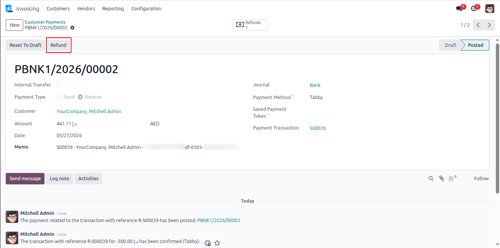Open the Customers menu
Image resolution: width=500 pixels, height=248 pixels.
(58, 8)
